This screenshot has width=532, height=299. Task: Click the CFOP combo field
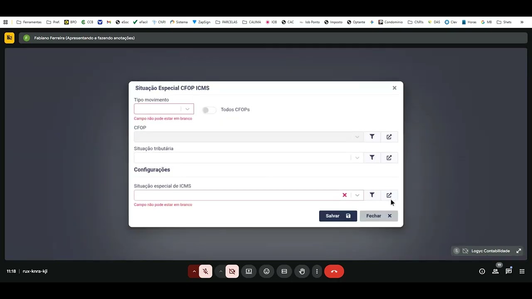249,137
